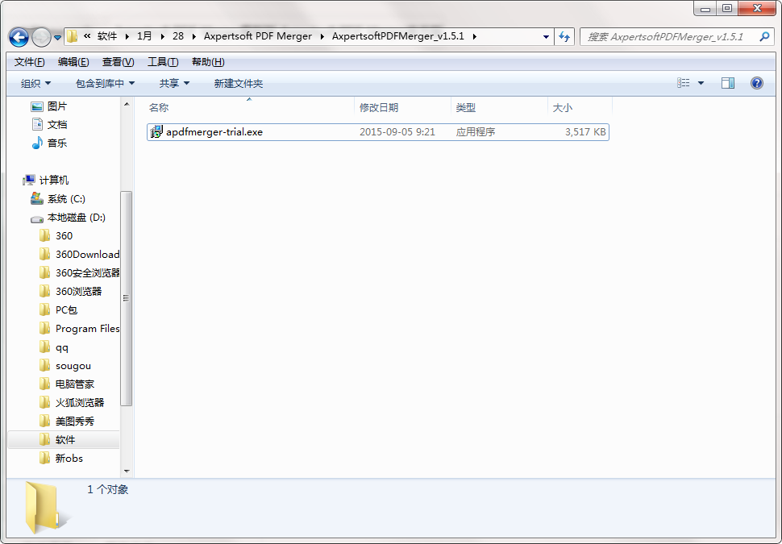Open the 帮助(H) menu
The width and height of the screenshot is (782, 544).
click(x=208, y=62)
